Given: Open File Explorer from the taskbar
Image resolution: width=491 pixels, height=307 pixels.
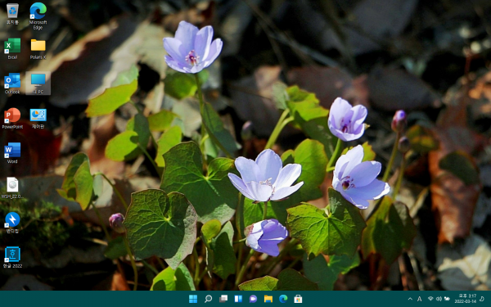Looking at the screenshot, I should coord(268,299).
